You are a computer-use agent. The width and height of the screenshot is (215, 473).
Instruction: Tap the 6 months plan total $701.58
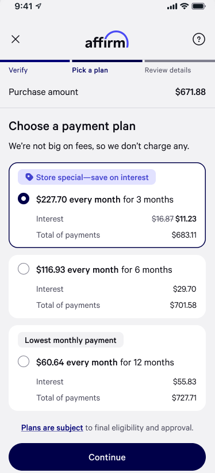[183, 305]
